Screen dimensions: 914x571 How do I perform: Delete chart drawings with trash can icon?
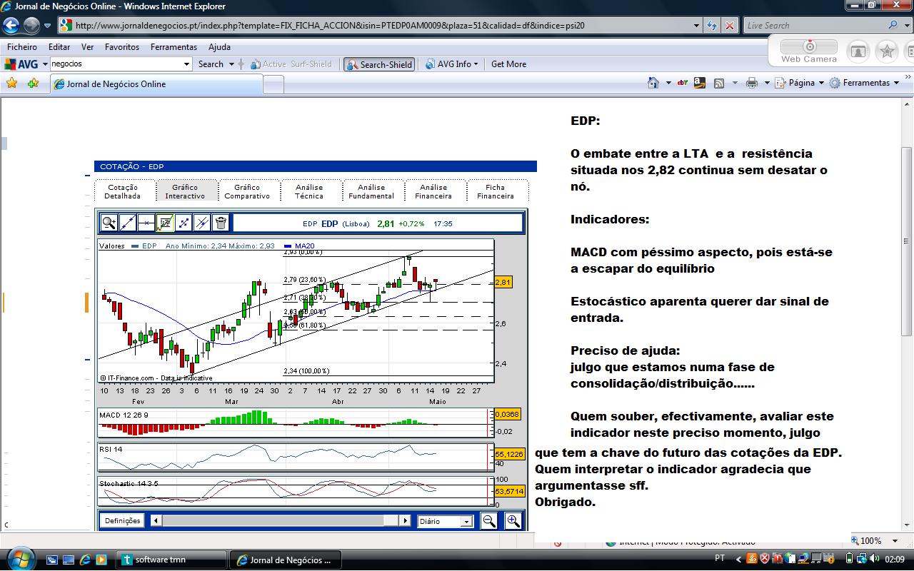[221, 223]
